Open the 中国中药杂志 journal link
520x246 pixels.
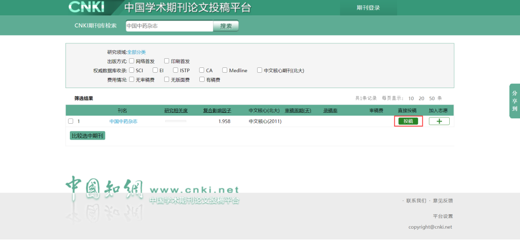coord(123,121)
